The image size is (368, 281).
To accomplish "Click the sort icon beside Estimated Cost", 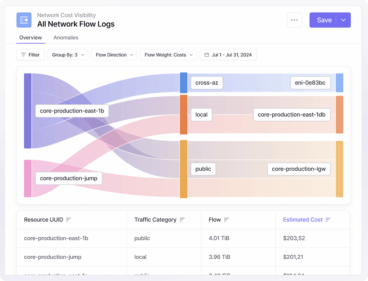I will pos(328,220).
